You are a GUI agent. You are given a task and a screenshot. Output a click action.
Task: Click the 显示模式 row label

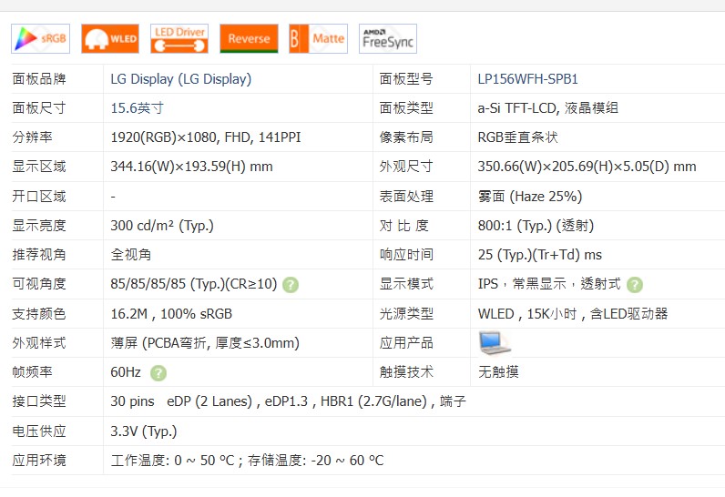coord(406,284)
